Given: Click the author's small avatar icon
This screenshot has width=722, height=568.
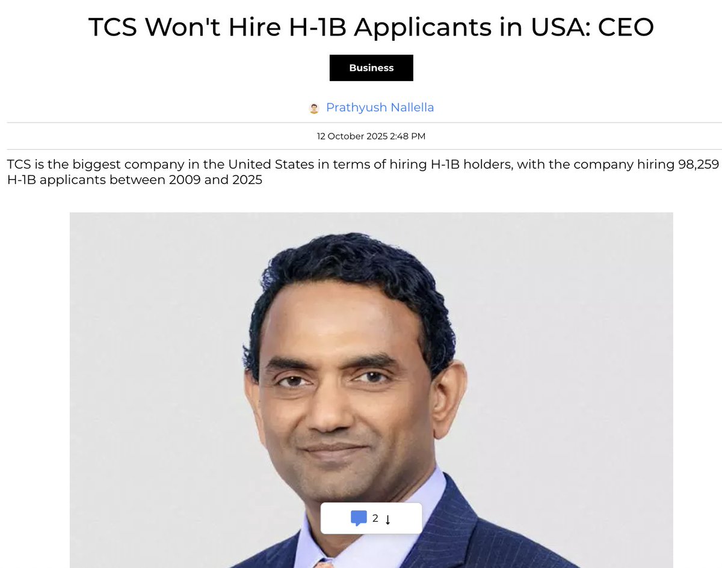Looking at the screenshot, I should 314,108.
